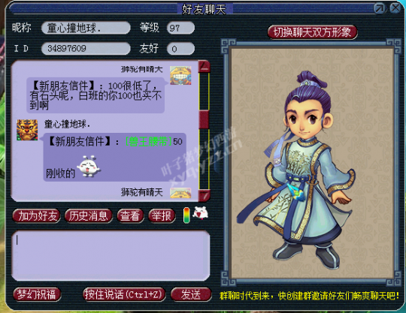
Task: Click the bottom partial 狮驼有晴天 avatar
Action: tap(180, 193)
